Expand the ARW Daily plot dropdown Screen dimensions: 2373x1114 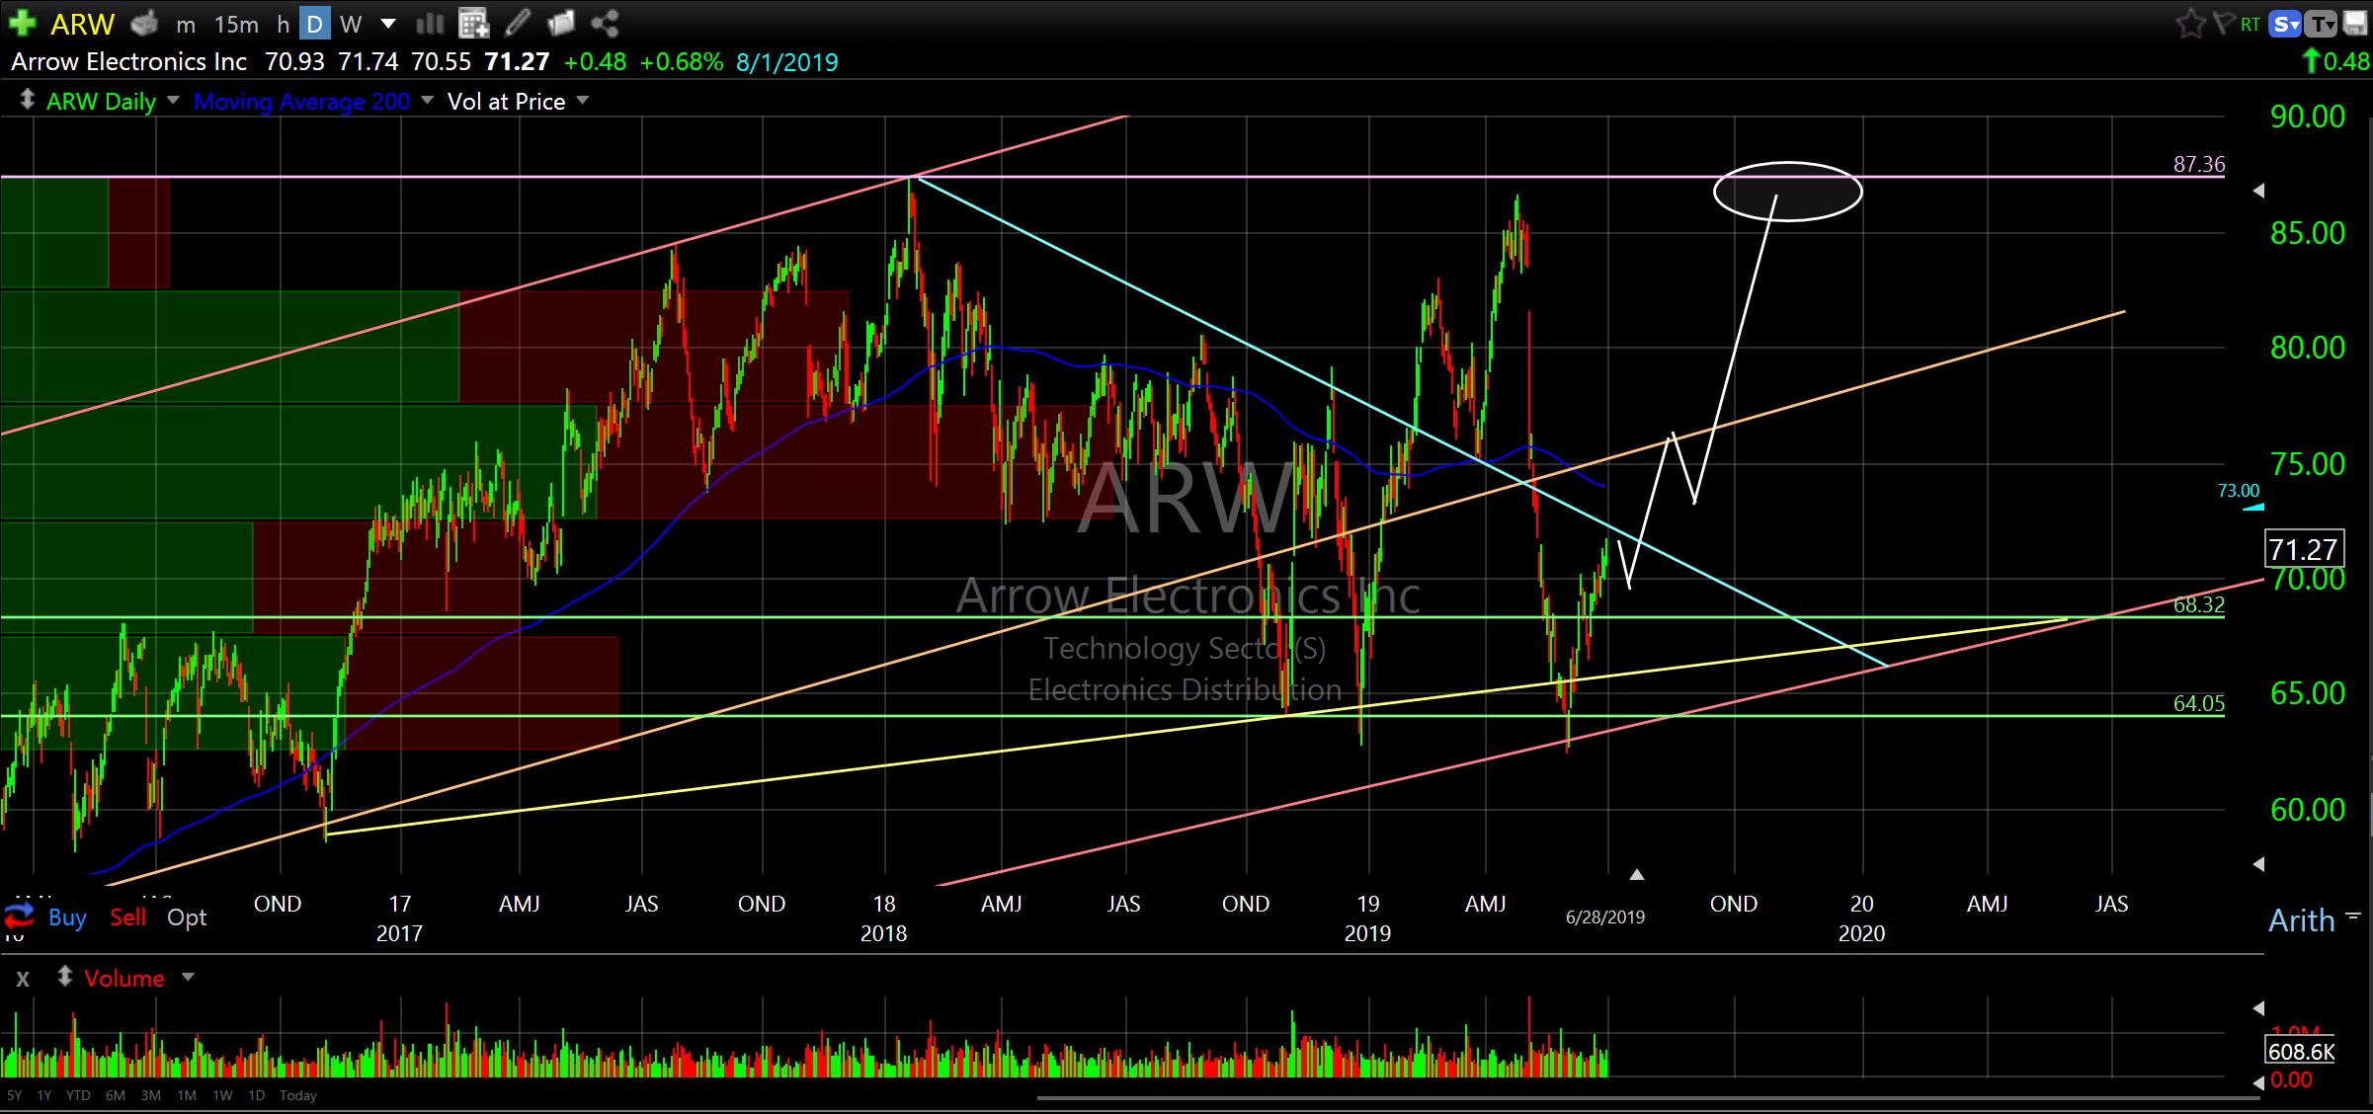pyautogui.click(x=174, y=101)
